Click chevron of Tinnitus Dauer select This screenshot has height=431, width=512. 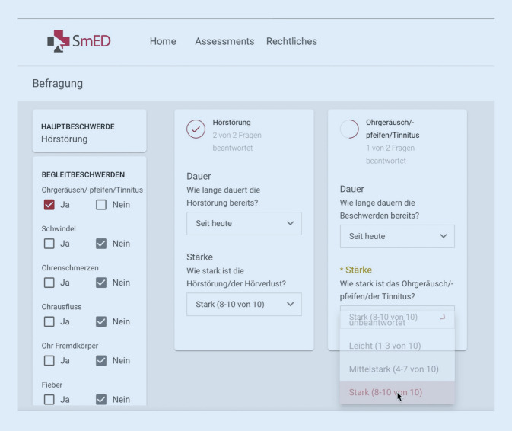[x=444, y=236]
